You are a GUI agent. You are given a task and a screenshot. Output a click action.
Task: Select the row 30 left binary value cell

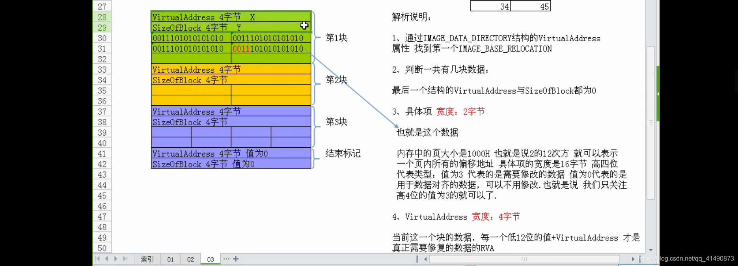(x=191, y=38)
